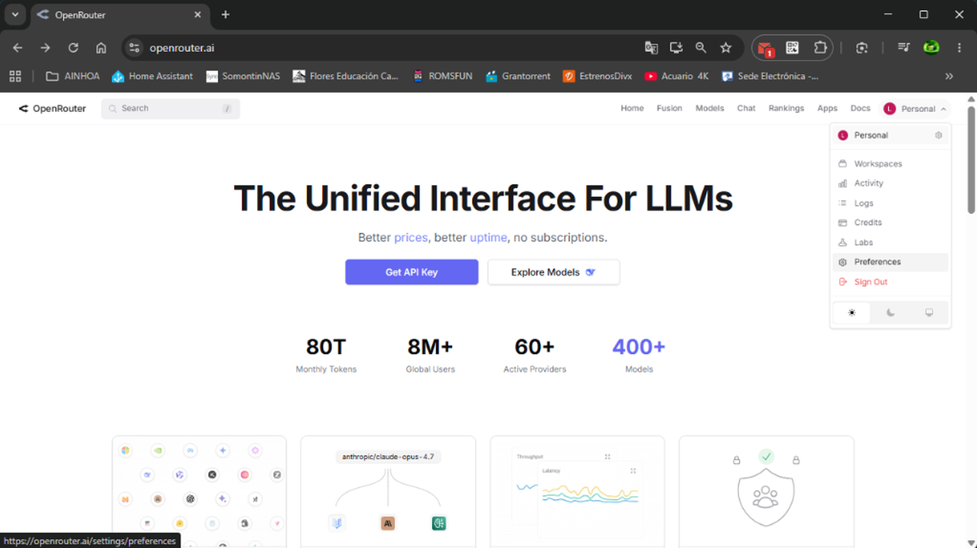
Task: Collapse the Personal account dropdown
Action: [916, 109]
